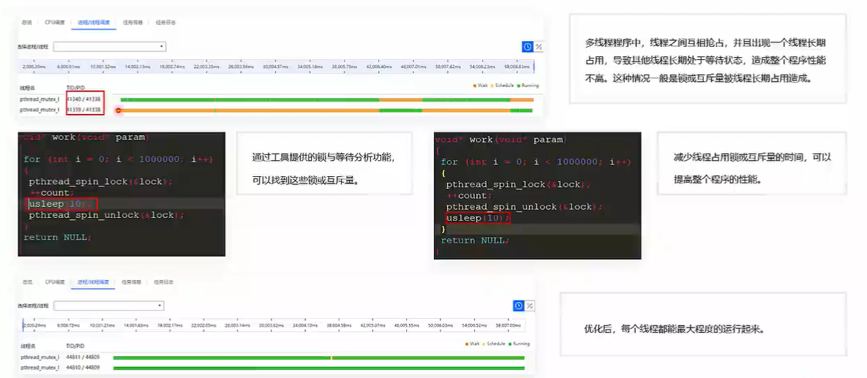This screenshot has height=378, width=867.
Task: Click 58,007.00ms label on lower timeline
Action: [x=508, y=325]
